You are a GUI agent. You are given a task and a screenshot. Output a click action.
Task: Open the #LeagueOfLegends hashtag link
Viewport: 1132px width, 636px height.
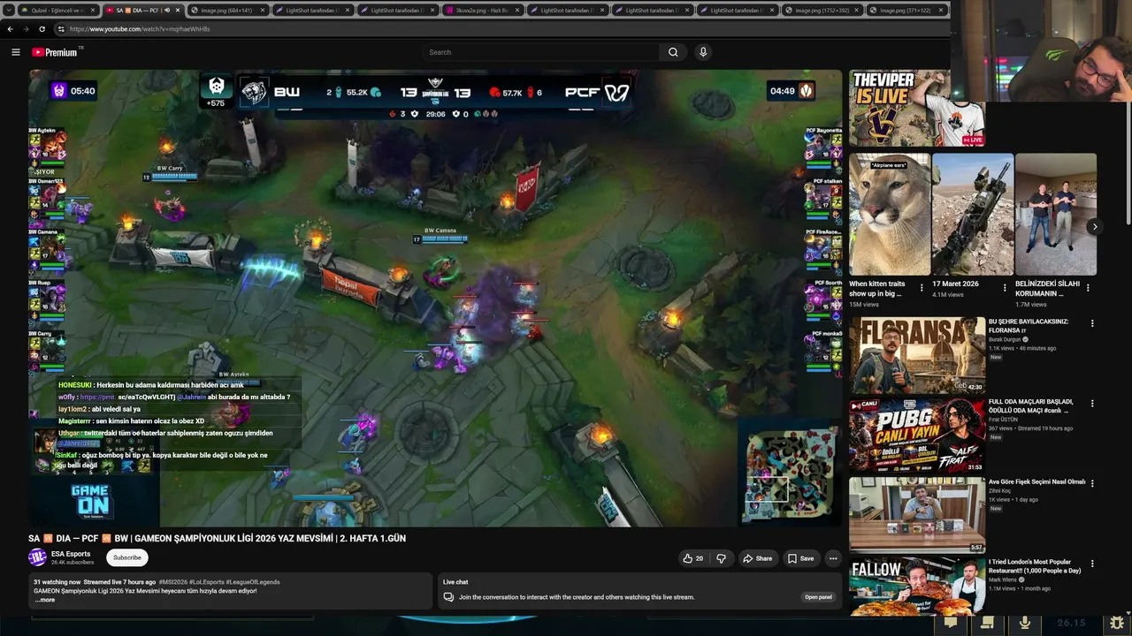point(253,582)
